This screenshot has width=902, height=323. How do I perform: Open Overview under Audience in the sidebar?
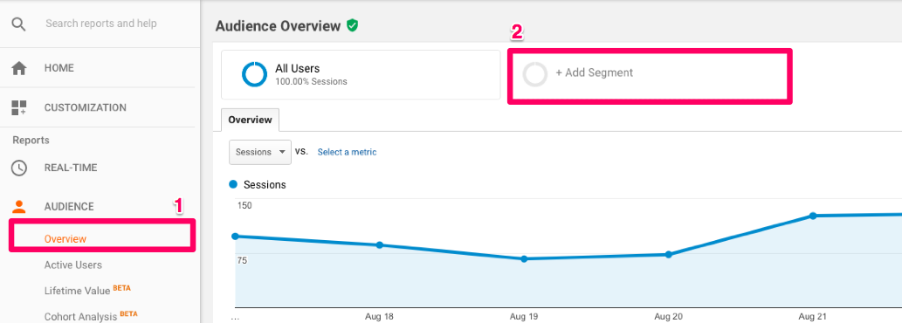[65, 239]
